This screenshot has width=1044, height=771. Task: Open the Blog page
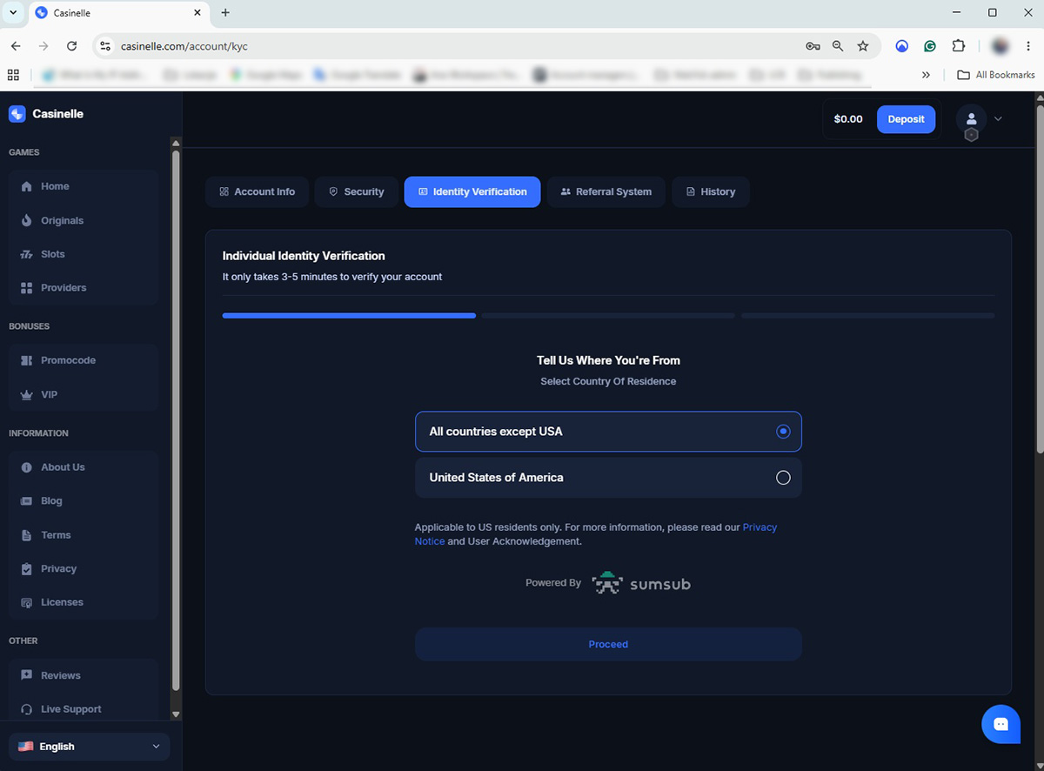(83, 501)
